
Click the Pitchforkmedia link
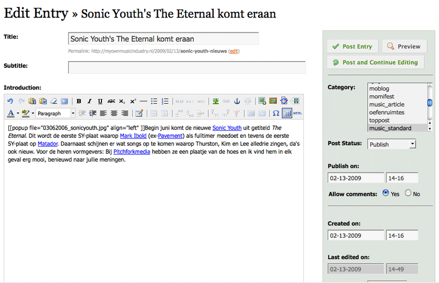click(x=131, y=152)
